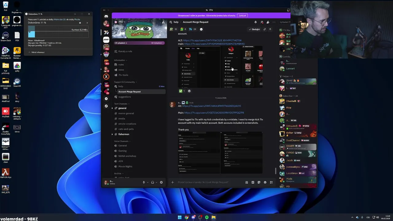Click the plus attach button in message bar
Image resolution: width=393 pixels, height=221 pixels.
pos(173,182)
